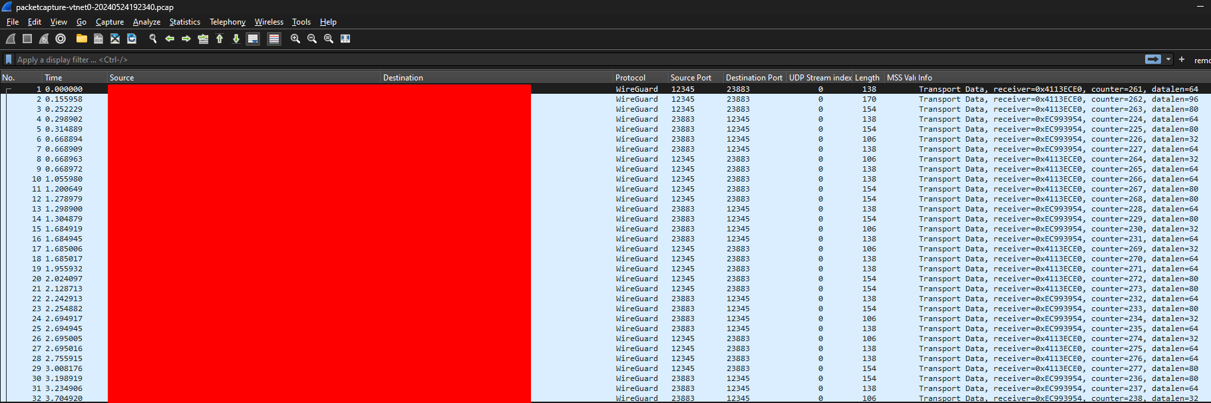The width and height of the screenshot is (1211, 403).
Task: Sort by the Info column header
Action: pos(1063,78)
